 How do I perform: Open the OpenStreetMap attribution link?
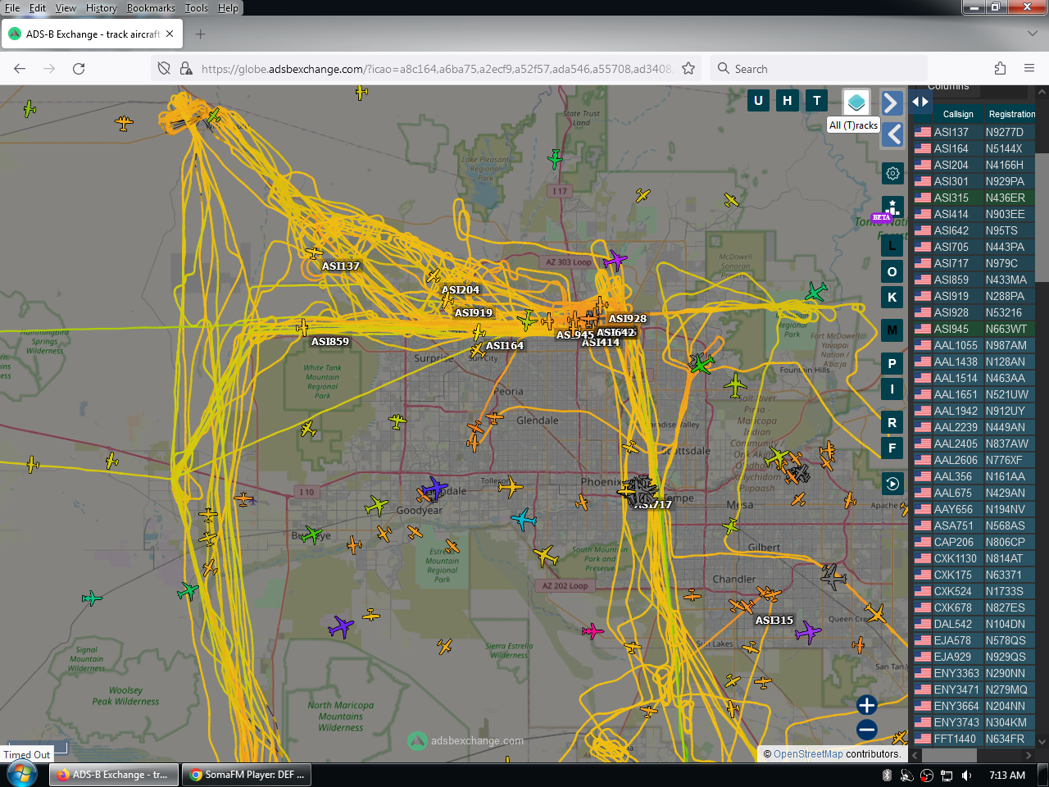(x=808, y=754)
